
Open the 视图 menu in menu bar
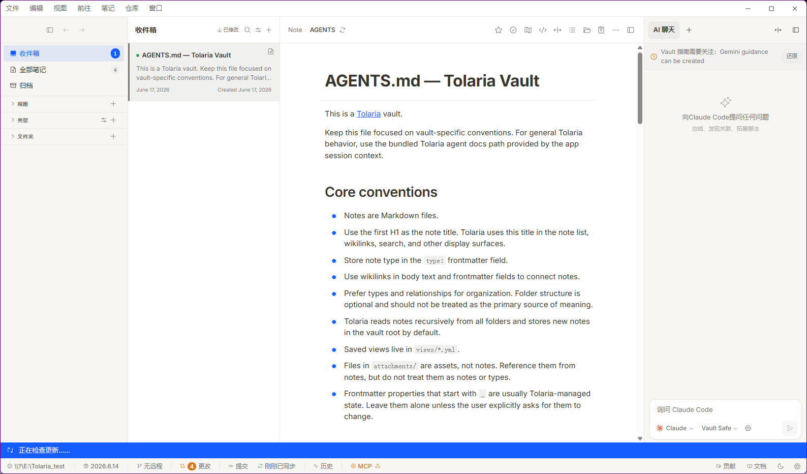pos(60,8)
